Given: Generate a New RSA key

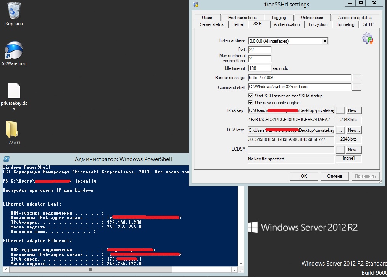Looking at the screenshot, I should pos(354,110).
